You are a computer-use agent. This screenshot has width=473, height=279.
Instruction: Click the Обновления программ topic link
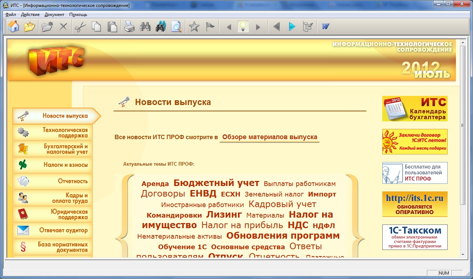coord(283,236)
